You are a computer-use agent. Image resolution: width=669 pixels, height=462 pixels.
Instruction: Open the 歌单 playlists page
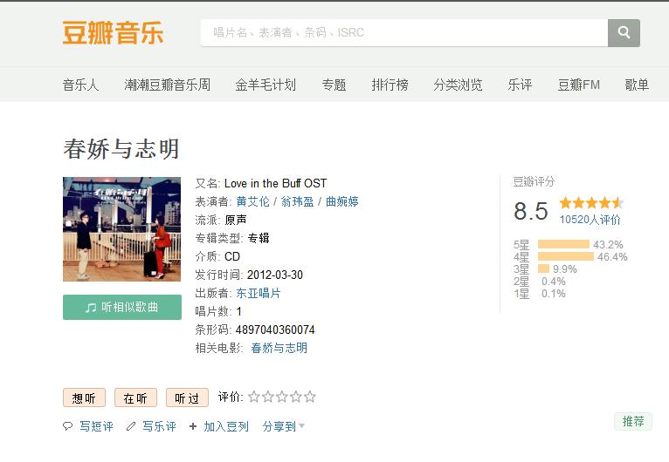pos(637,85)
